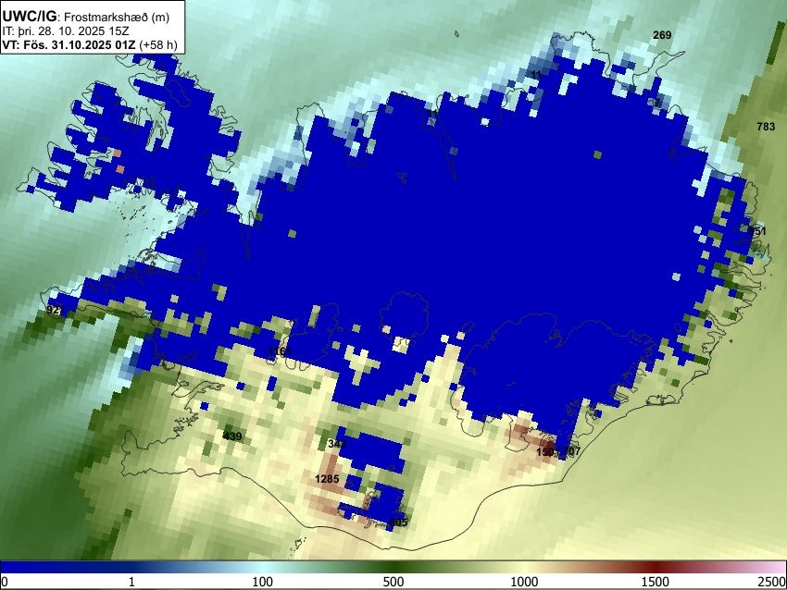The width and height of the screenshot is (787, 590).
Task: Select the station value 439
Action: click(231, 436)
